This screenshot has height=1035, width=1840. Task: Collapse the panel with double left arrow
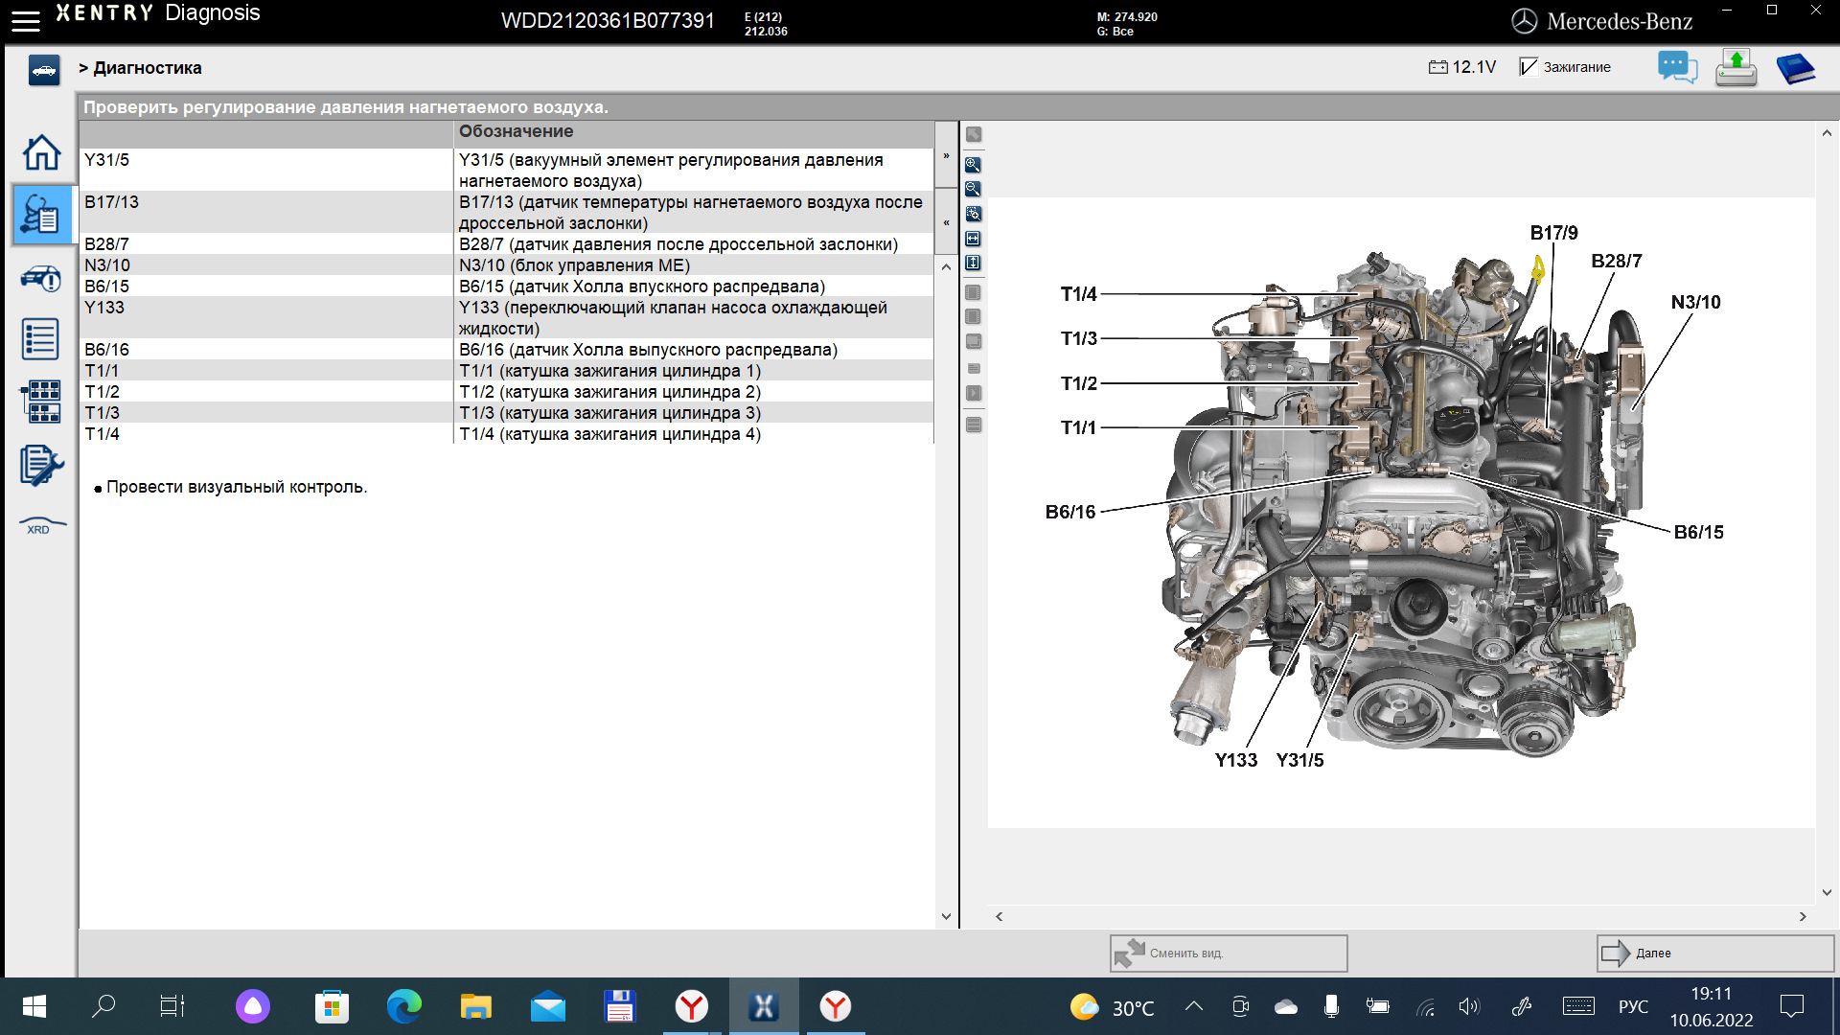[x=946, y=222]
